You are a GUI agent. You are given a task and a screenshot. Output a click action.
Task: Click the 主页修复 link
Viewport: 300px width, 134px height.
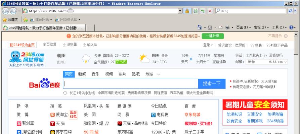pos(50,45)
